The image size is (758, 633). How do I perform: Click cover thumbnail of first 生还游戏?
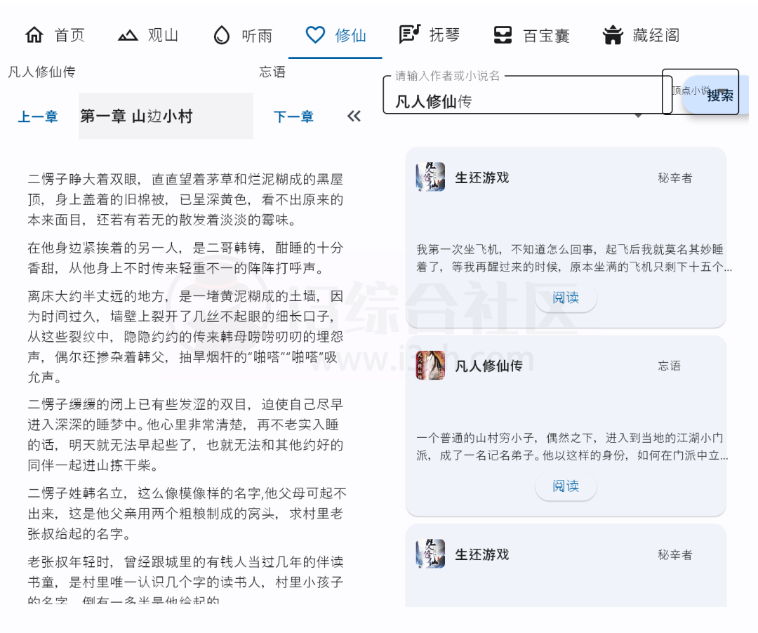click(x=430, y=178)
